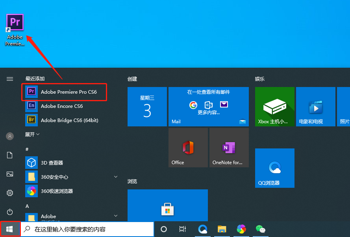The height and width of the screenshot is (237, 350).
Task: Click the Windows Start button
Action: tap(9, 229)
